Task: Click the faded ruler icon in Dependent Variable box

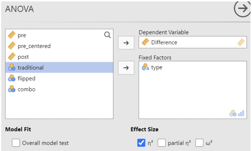Action: (241, 42)
